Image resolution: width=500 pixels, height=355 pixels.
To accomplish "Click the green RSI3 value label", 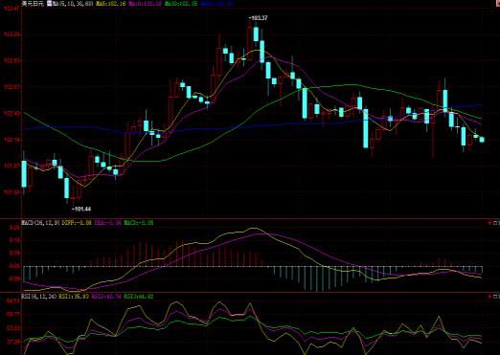I will point(139,297).
